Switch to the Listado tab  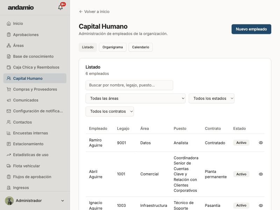[88, 47]
